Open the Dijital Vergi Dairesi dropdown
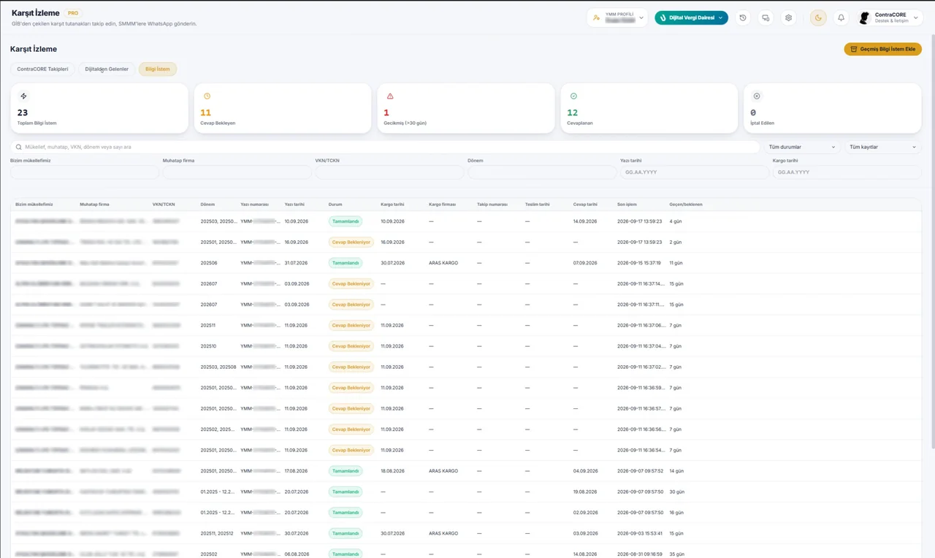 691,18
